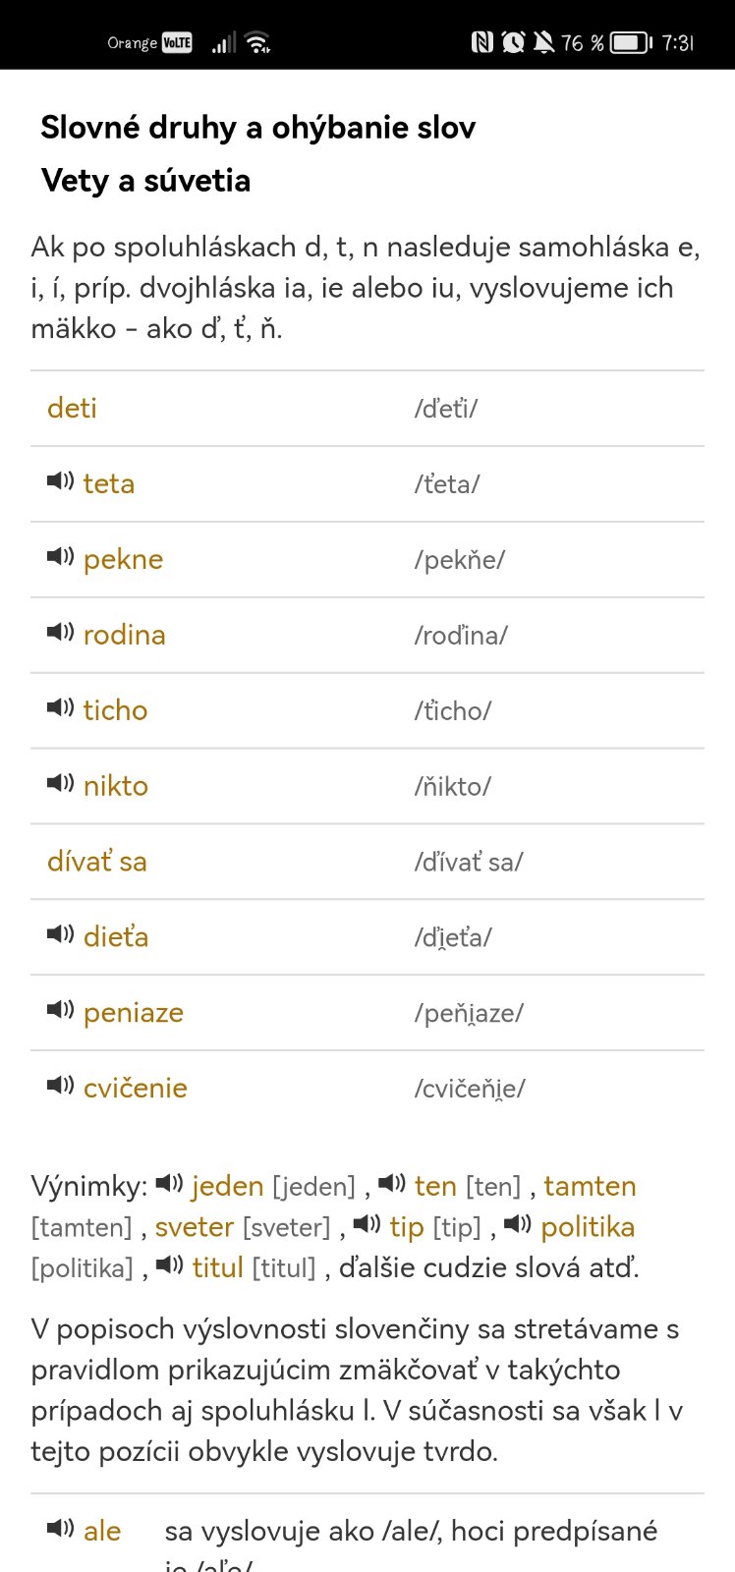Tap the battery indicator in status bar
The width and height of the screenshot is (735, 1572).
pyautogui.click(x=631, y=42)
